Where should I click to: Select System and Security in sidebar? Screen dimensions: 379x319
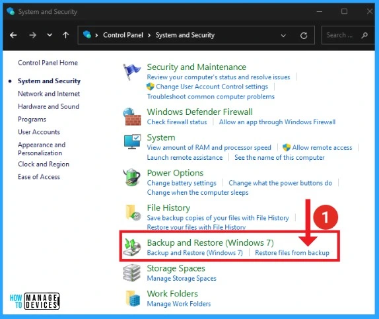49,81
